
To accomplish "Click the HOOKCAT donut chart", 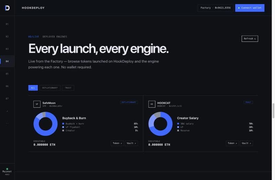I will pyautogui.click(x=161, y=124).
